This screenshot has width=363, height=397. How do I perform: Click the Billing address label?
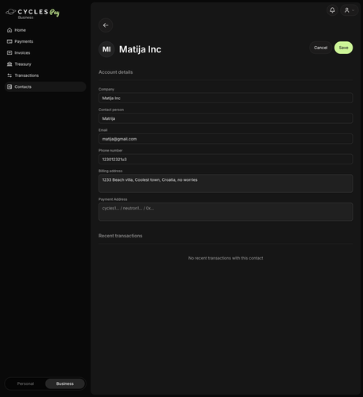110,171
